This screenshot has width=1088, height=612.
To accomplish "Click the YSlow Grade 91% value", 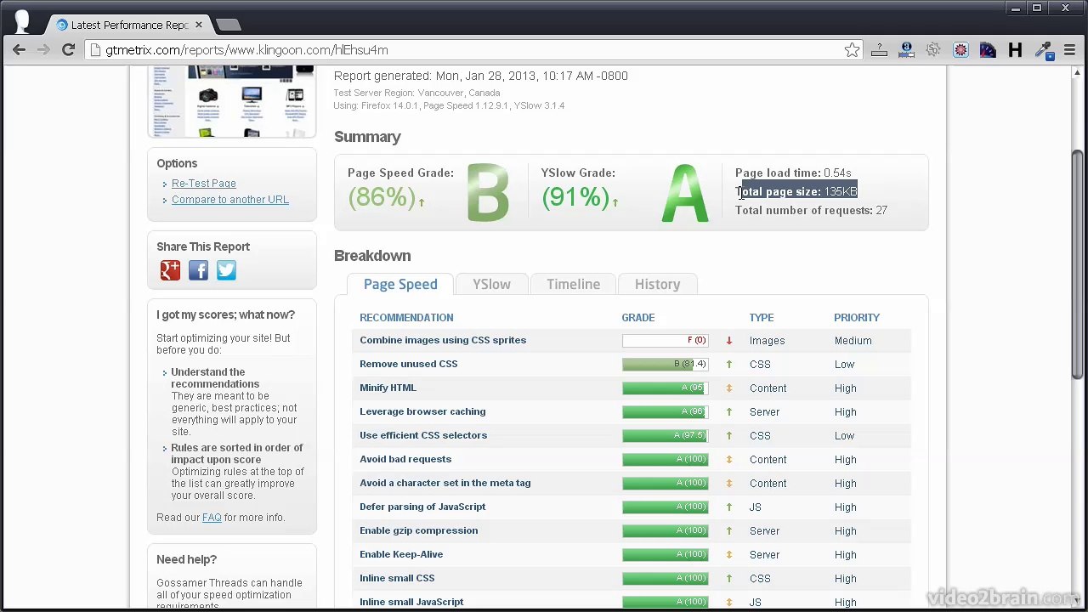I will tap(575, 197).
